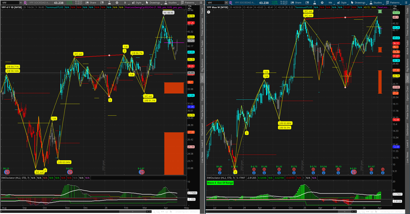Open Big Buttons side tab, left chart

202,64
